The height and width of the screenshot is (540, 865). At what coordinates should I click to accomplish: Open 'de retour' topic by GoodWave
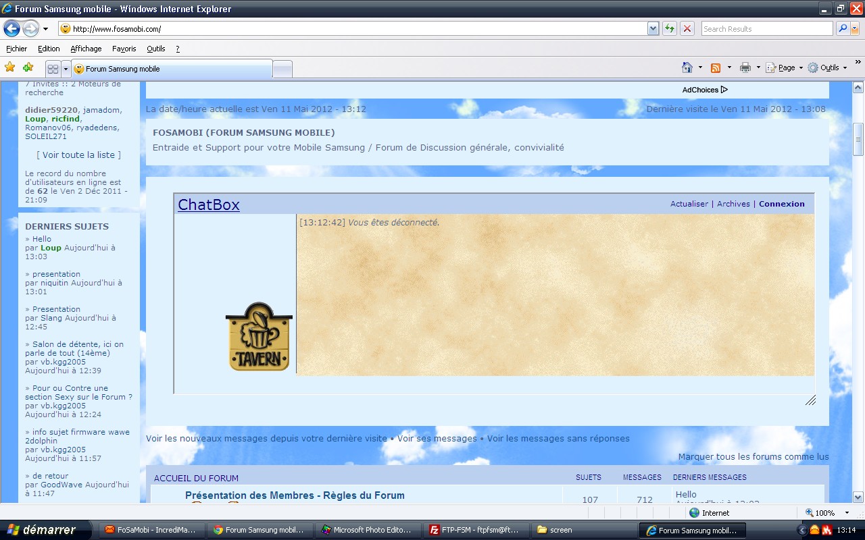point(50,476)
